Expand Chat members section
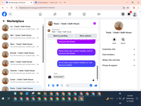Screen dimensions: 141x106 pyautogui.click(x=119, y=55)
